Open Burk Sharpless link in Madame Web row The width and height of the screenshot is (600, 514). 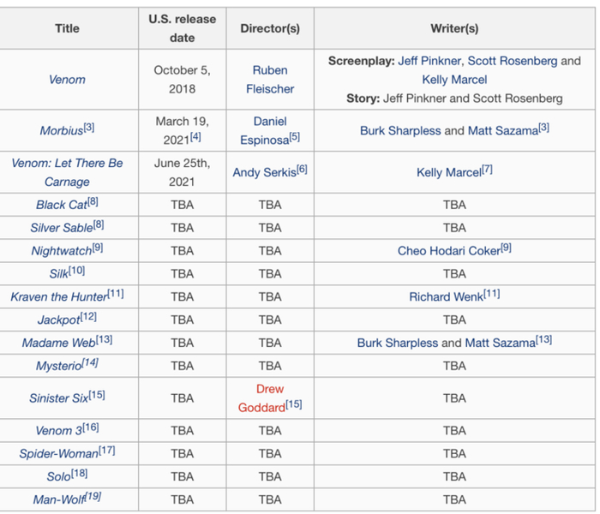click(398, 343)
